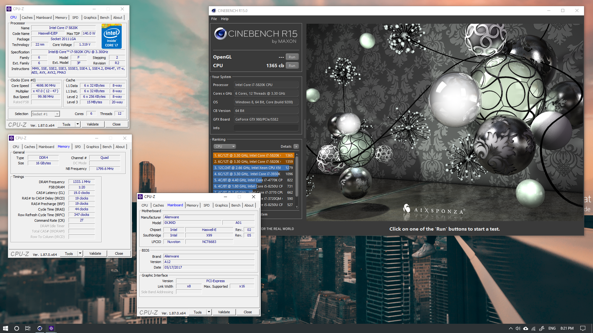
Task: Click the BIOS Date value 05/17/2017
Action: click(209, 268)
